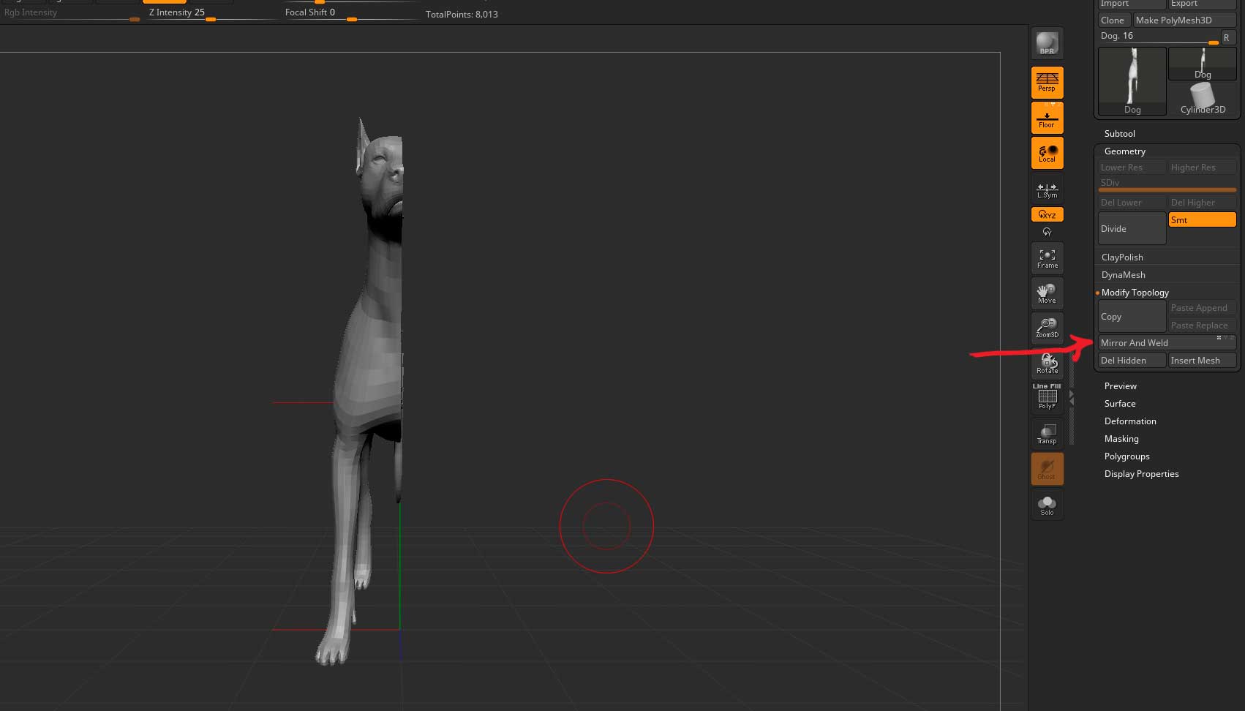Expand the Deformation section
Image resolution: width=1245 pixels, height=711 pixels.
1130,421
